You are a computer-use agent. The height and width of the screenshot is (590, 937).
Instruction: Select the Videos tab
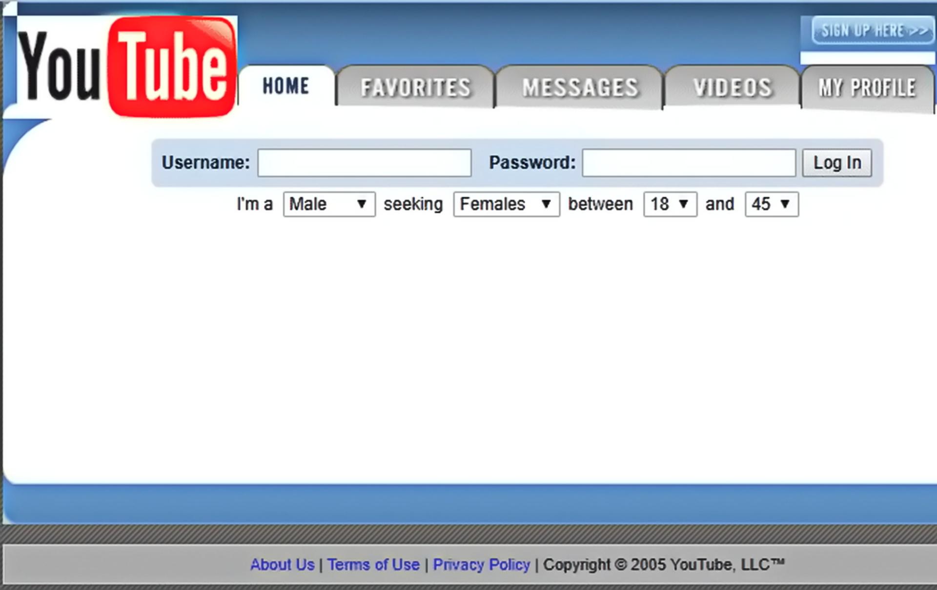click(x=732, y=87)
